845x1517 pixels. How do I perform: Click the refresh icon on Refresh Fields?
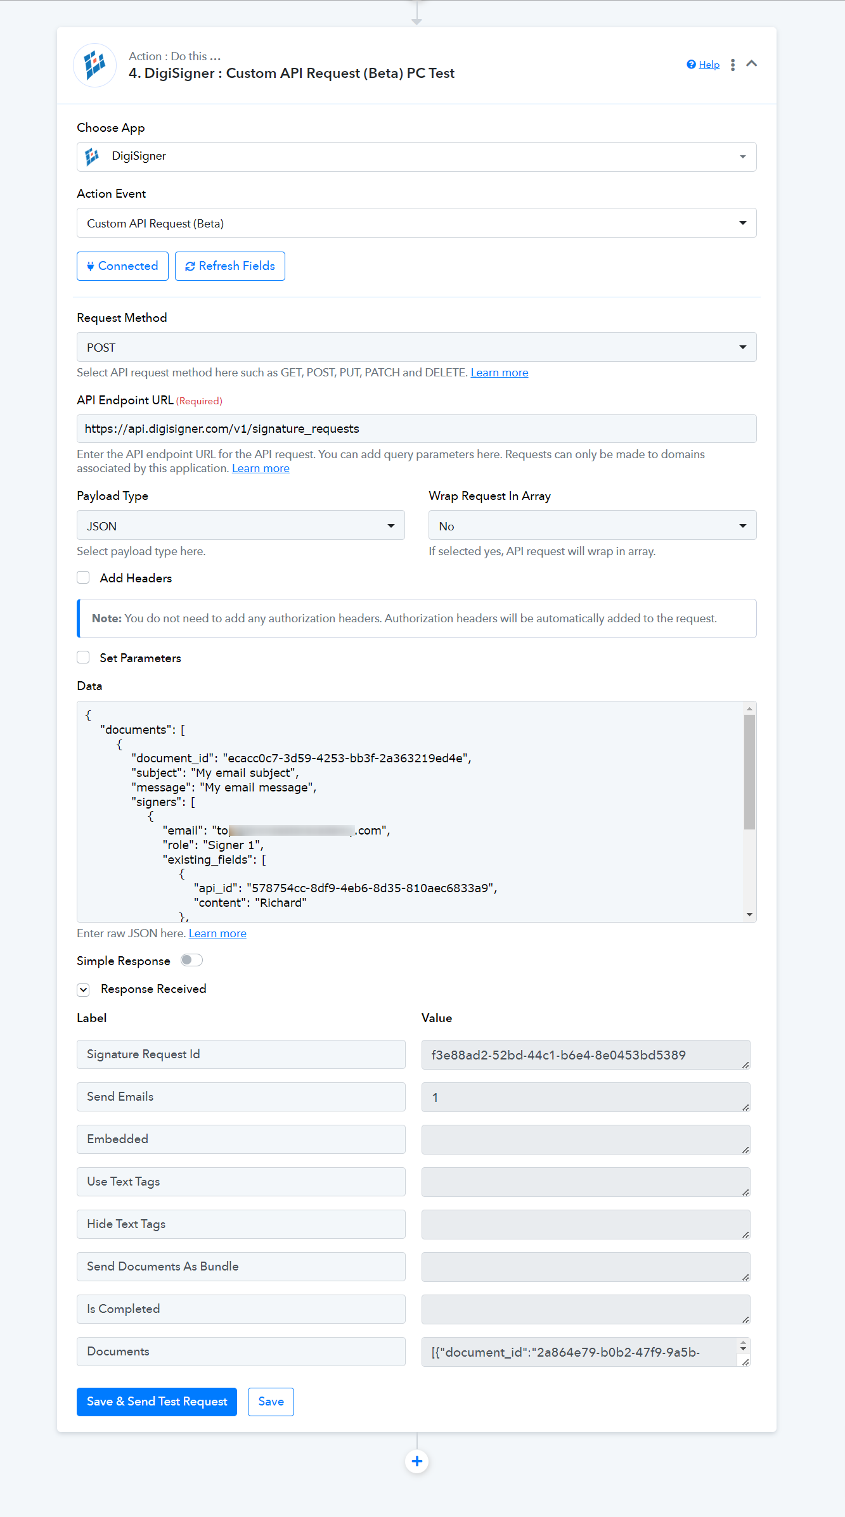coord(190,266)
